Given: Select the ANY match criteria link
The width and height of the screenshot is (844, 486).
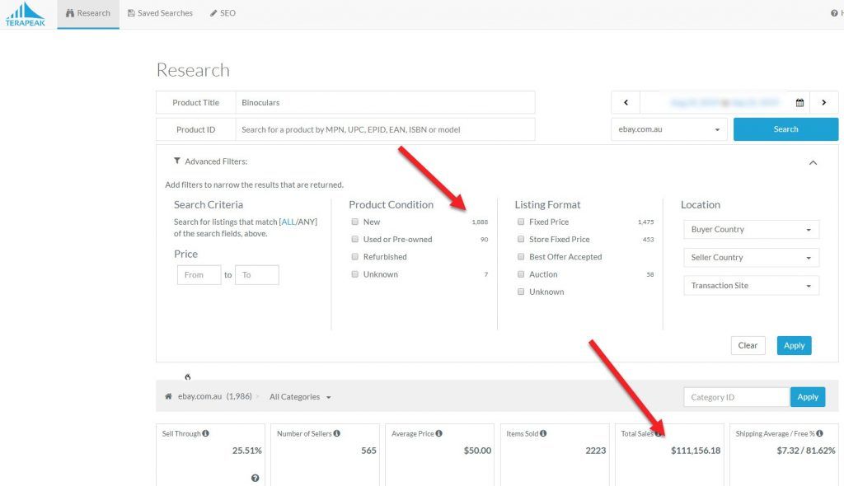Looking at the screenshot, I should [307, 222].
